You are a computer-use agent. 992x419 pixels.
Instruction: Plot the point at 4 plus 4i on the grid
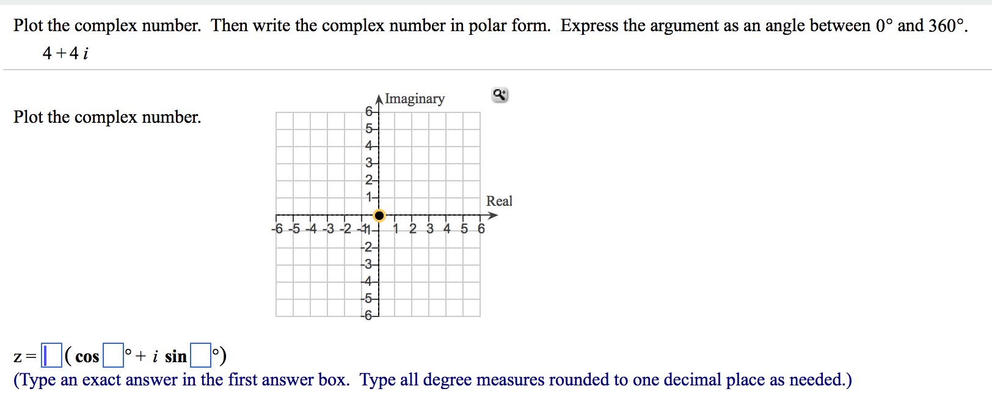click(447, 147)
